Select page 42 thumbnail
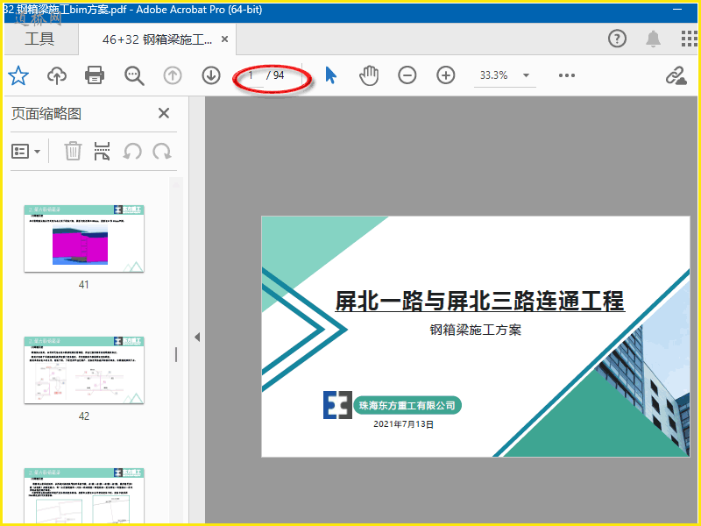Screen dimensions: 701x526 (84, 370)
